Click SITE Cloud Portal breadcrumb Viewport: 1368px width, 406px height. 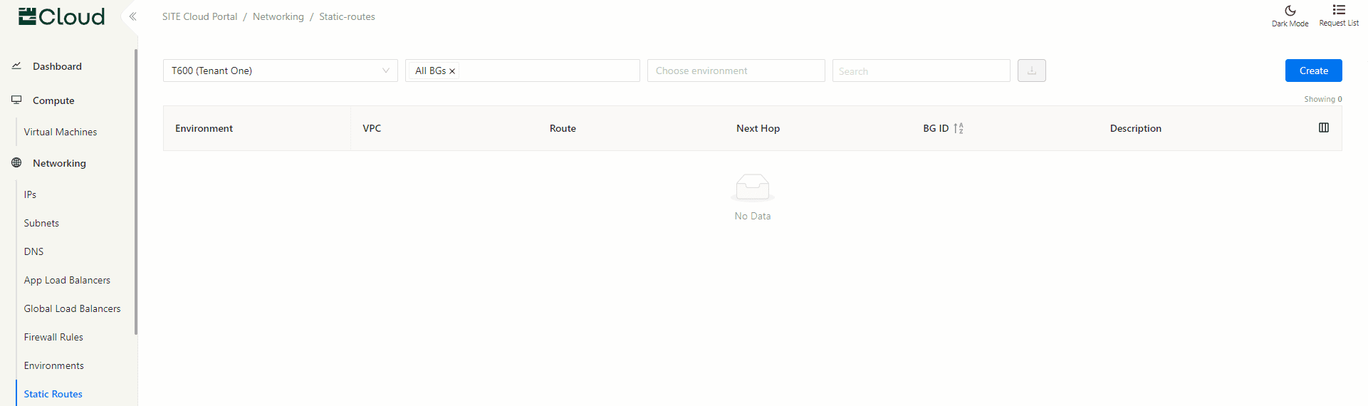point(199,16)
